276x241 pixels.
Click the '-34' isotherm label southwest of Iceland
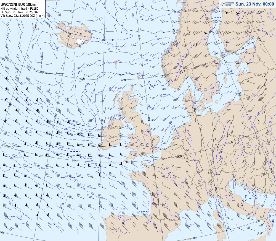coord(41,56)
